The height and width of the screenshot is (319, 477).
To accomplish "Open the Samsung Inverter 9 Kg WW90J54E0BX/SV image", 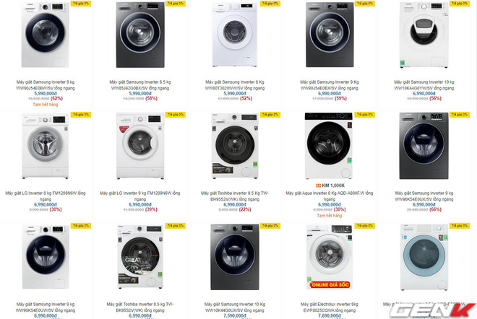I will pos(330,35).
